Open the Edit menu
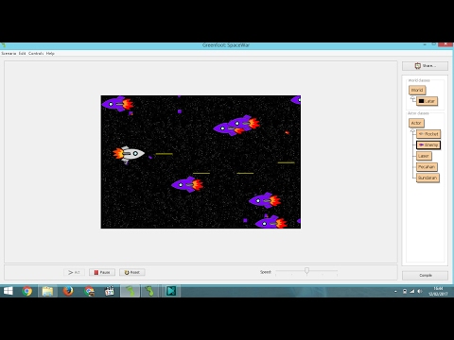This screenshot has height=340, width=454. coord(22,54)
